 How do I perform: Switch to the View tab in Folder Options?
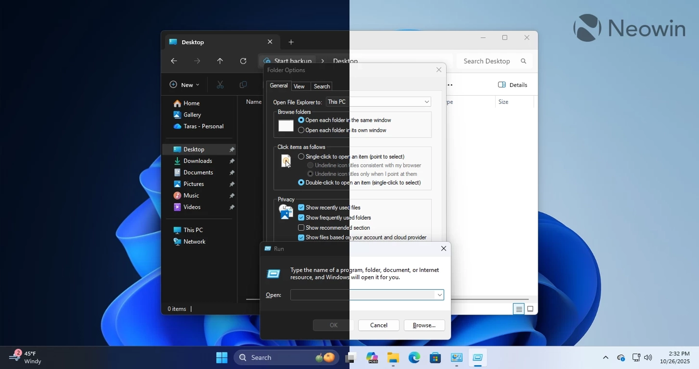pos(299,86)
